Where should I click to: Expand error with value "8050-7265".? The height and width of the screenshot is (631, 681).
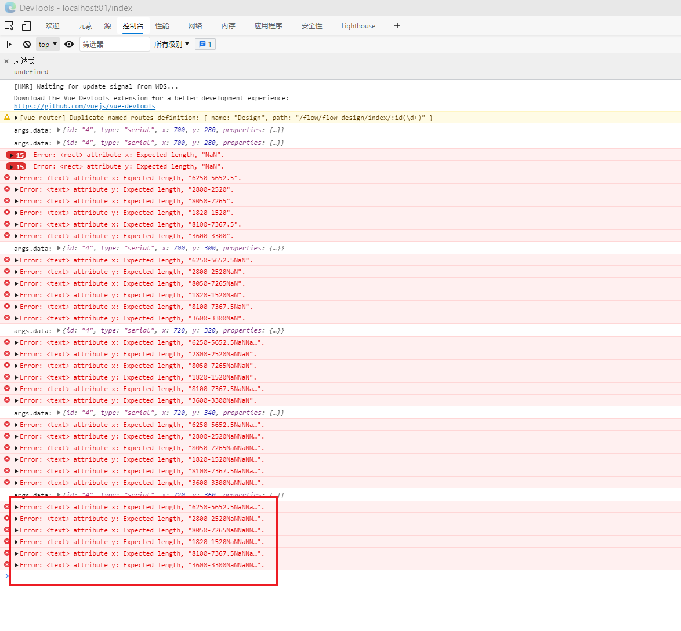16,202
